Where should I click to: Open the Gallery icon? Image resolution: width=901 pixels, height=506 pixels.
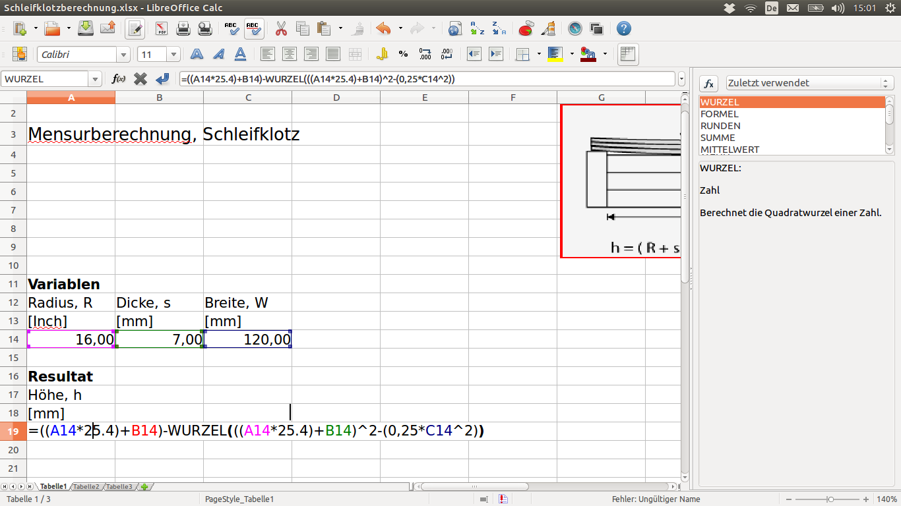click(597, 29)
